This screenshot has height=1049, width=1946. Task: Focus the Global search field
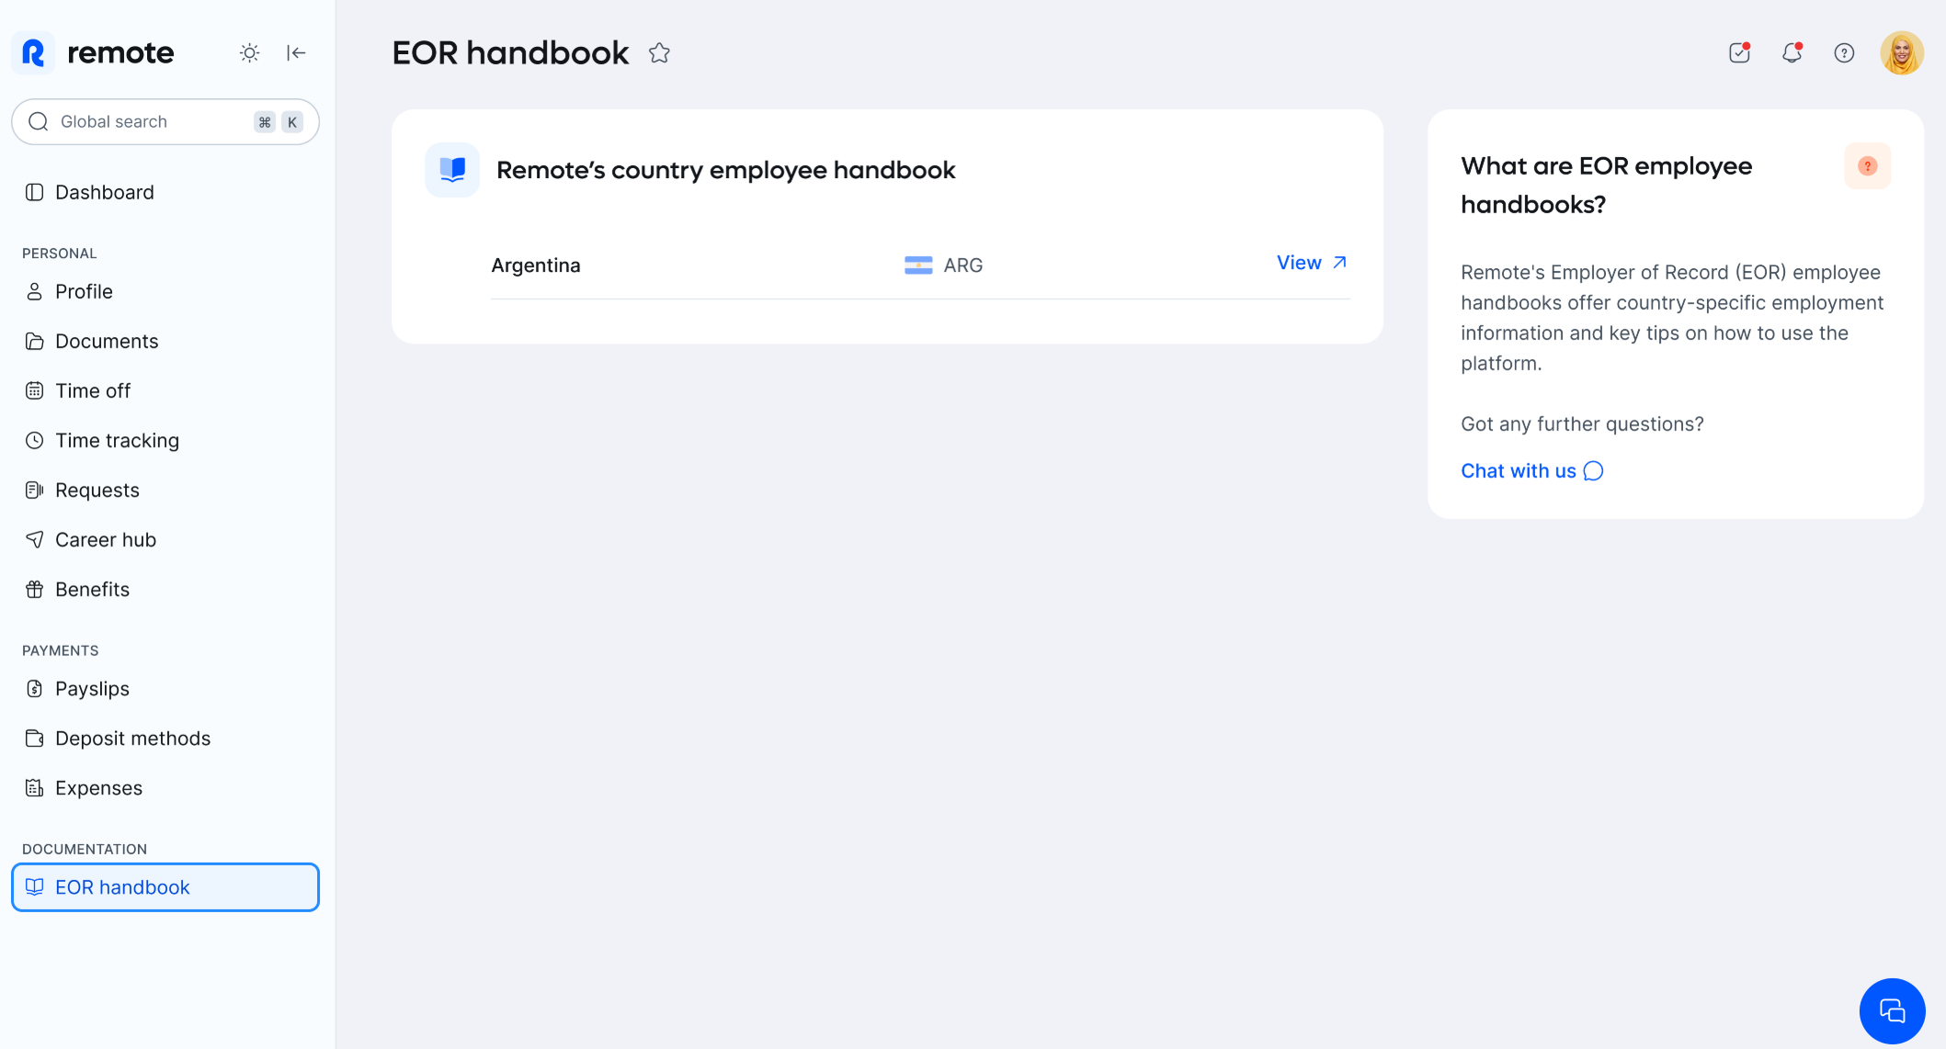click(165, 121)
